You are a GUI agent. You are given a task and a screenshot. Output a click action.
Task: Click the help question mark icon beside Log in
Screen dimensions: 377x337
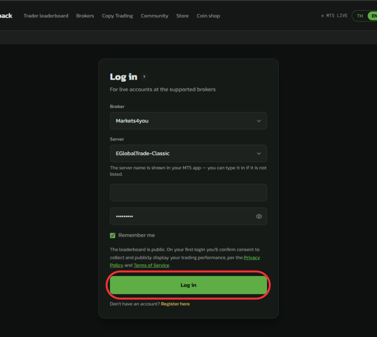144,77
